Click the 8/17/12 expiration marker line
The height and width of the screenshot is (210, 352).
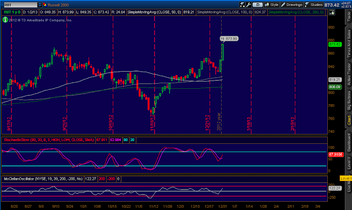click(x=12, y=74)
